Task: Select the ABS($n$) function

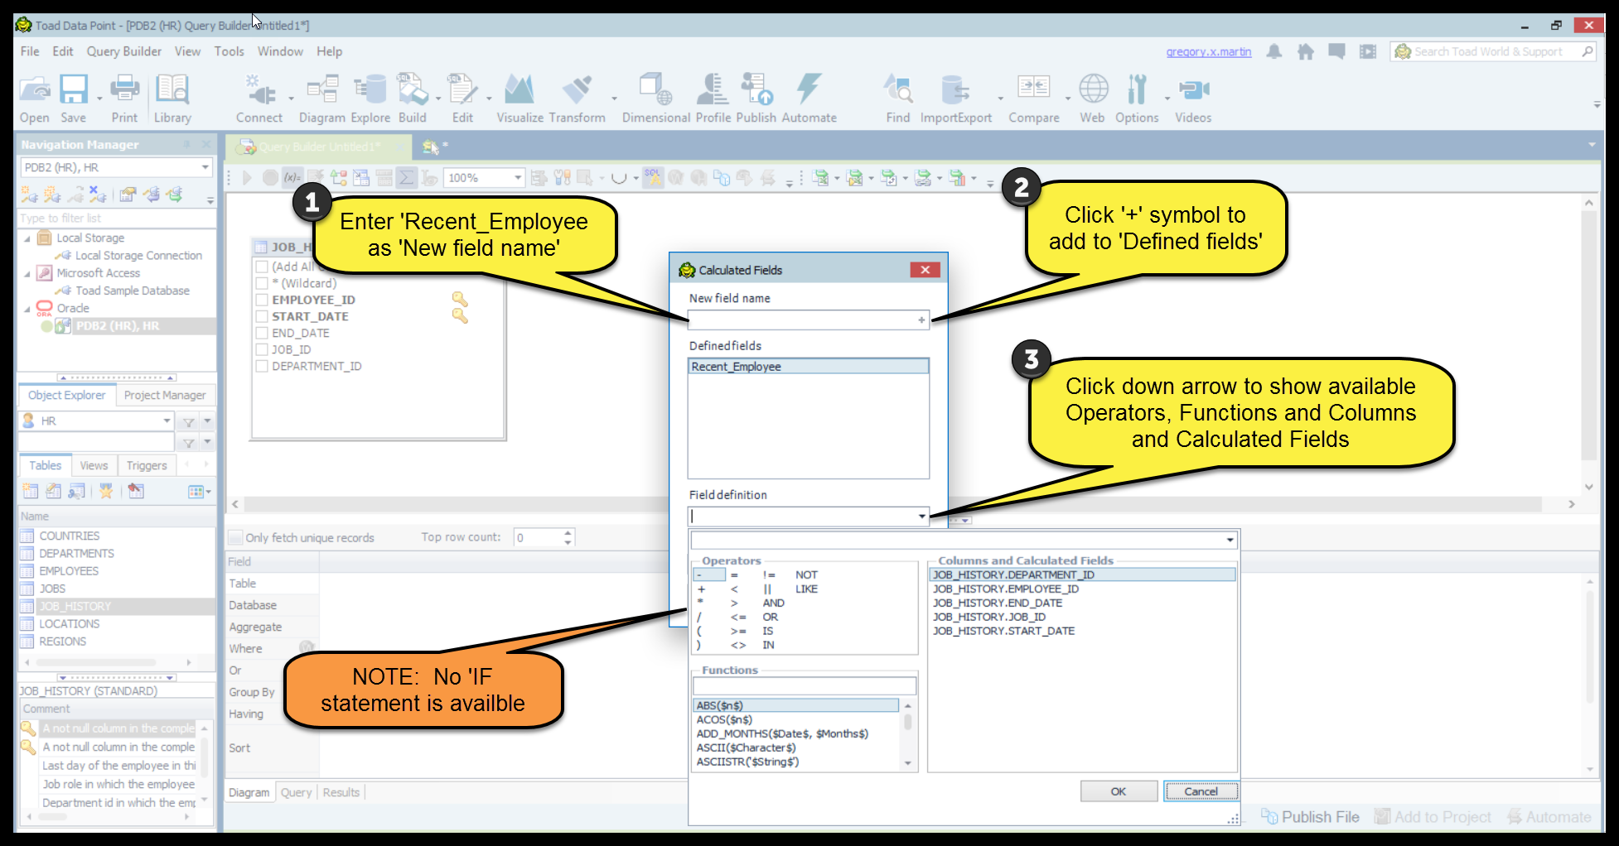Action: click(x=795, y=705)
